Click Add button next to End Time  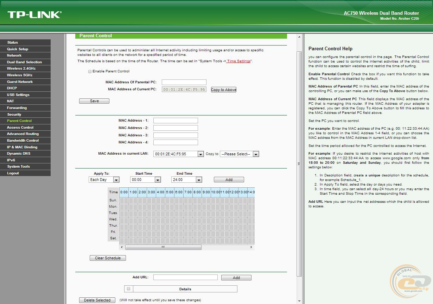[x=229, y=180]
